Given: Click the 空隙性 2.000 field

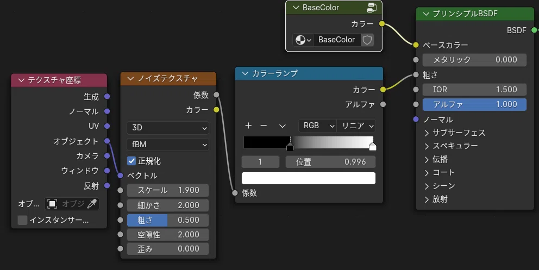Looking at the screenshot, I should pos(168,235).
